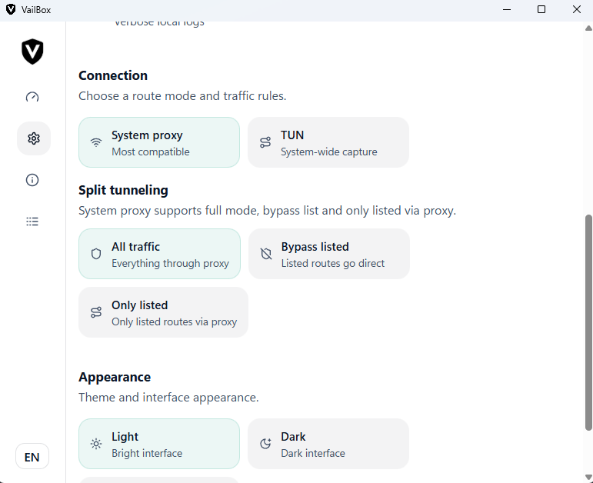Click the VailBox shield logo in sidebar
This screenshot has height=483, width=593.
pyautogui.click(x=32, y=52)
